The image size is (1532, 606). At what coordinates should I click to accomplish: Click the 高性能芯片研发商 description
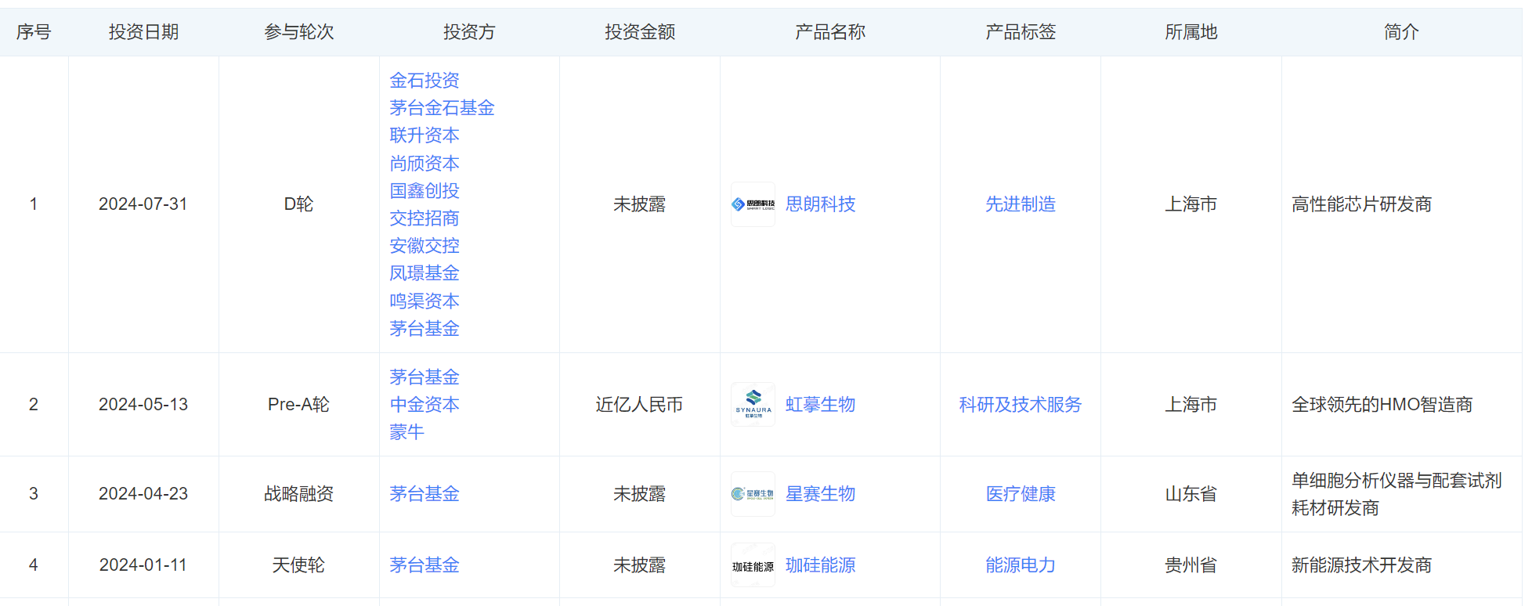(1361, 204)
